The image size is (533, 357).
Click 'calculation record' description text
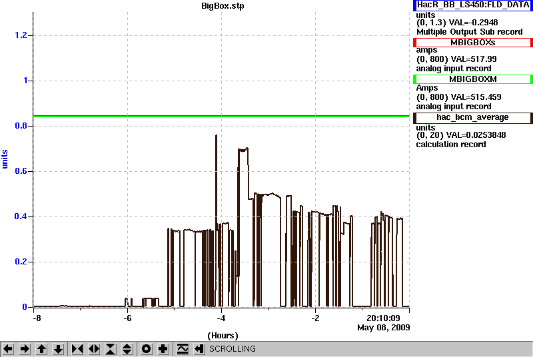point(451,145)
